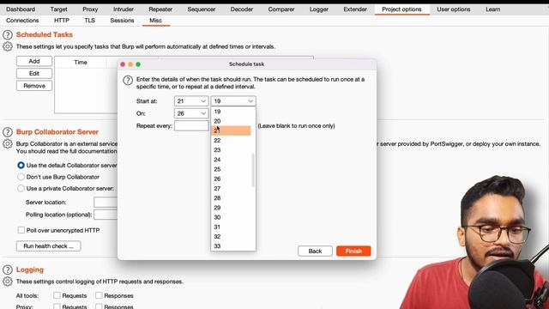Select Don't use Burp Collaborator option
This screenshot has width=549, height=309.
click(x=21, y=177)
